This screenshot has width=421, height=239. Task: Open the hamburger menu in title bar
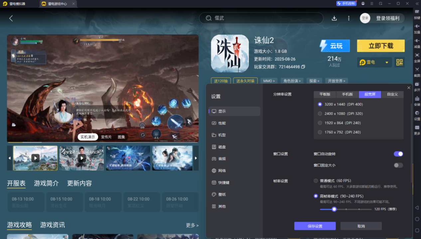point(372,3)
